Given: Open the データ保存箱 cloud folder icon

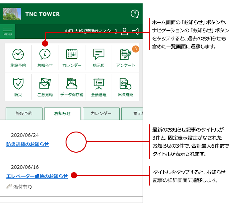Looking at the screenshot, I should [x=72, y=84].
